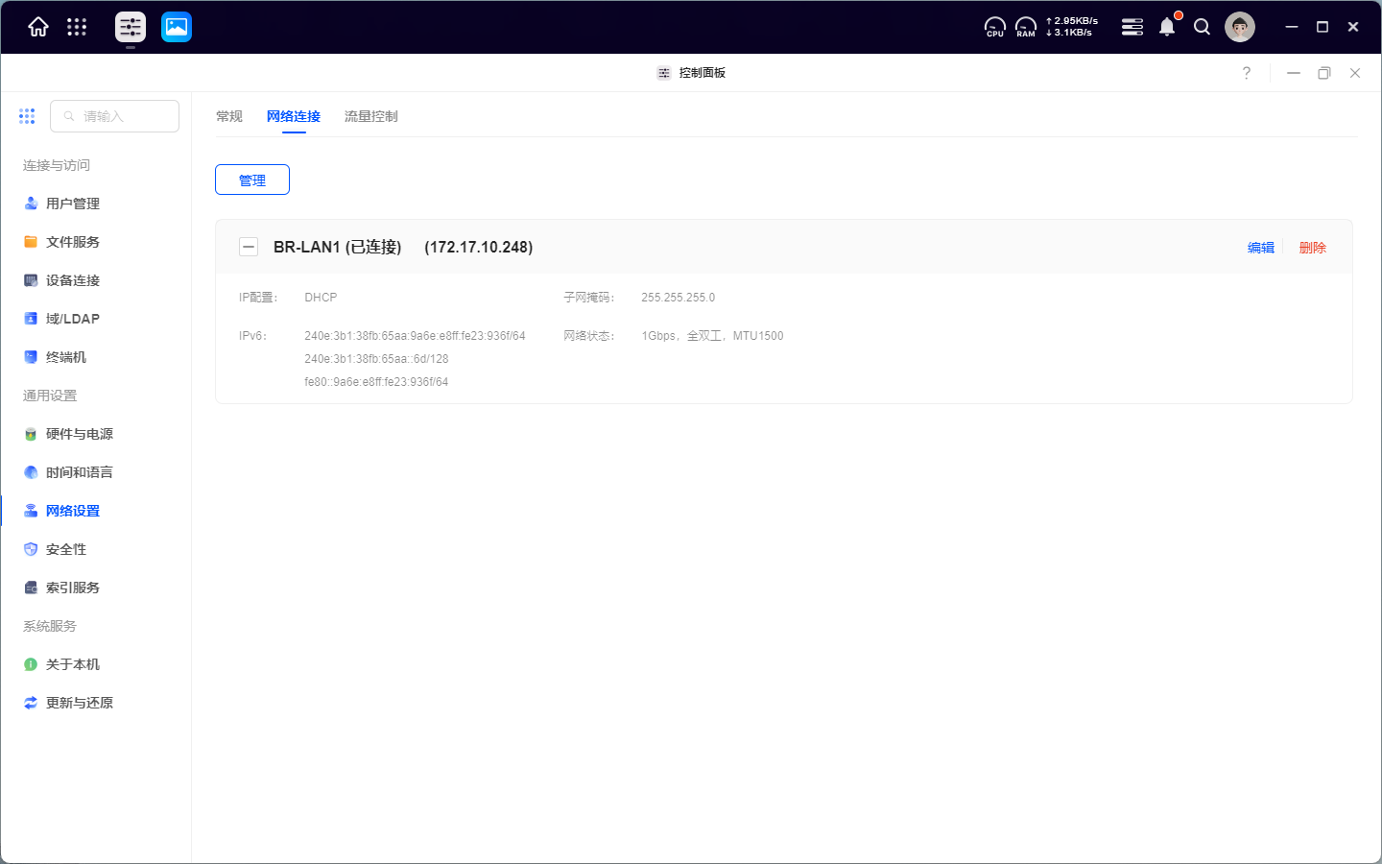Click the help question mark icon
Viewport: 1382px width, 864px height.
coord(1247,73)
